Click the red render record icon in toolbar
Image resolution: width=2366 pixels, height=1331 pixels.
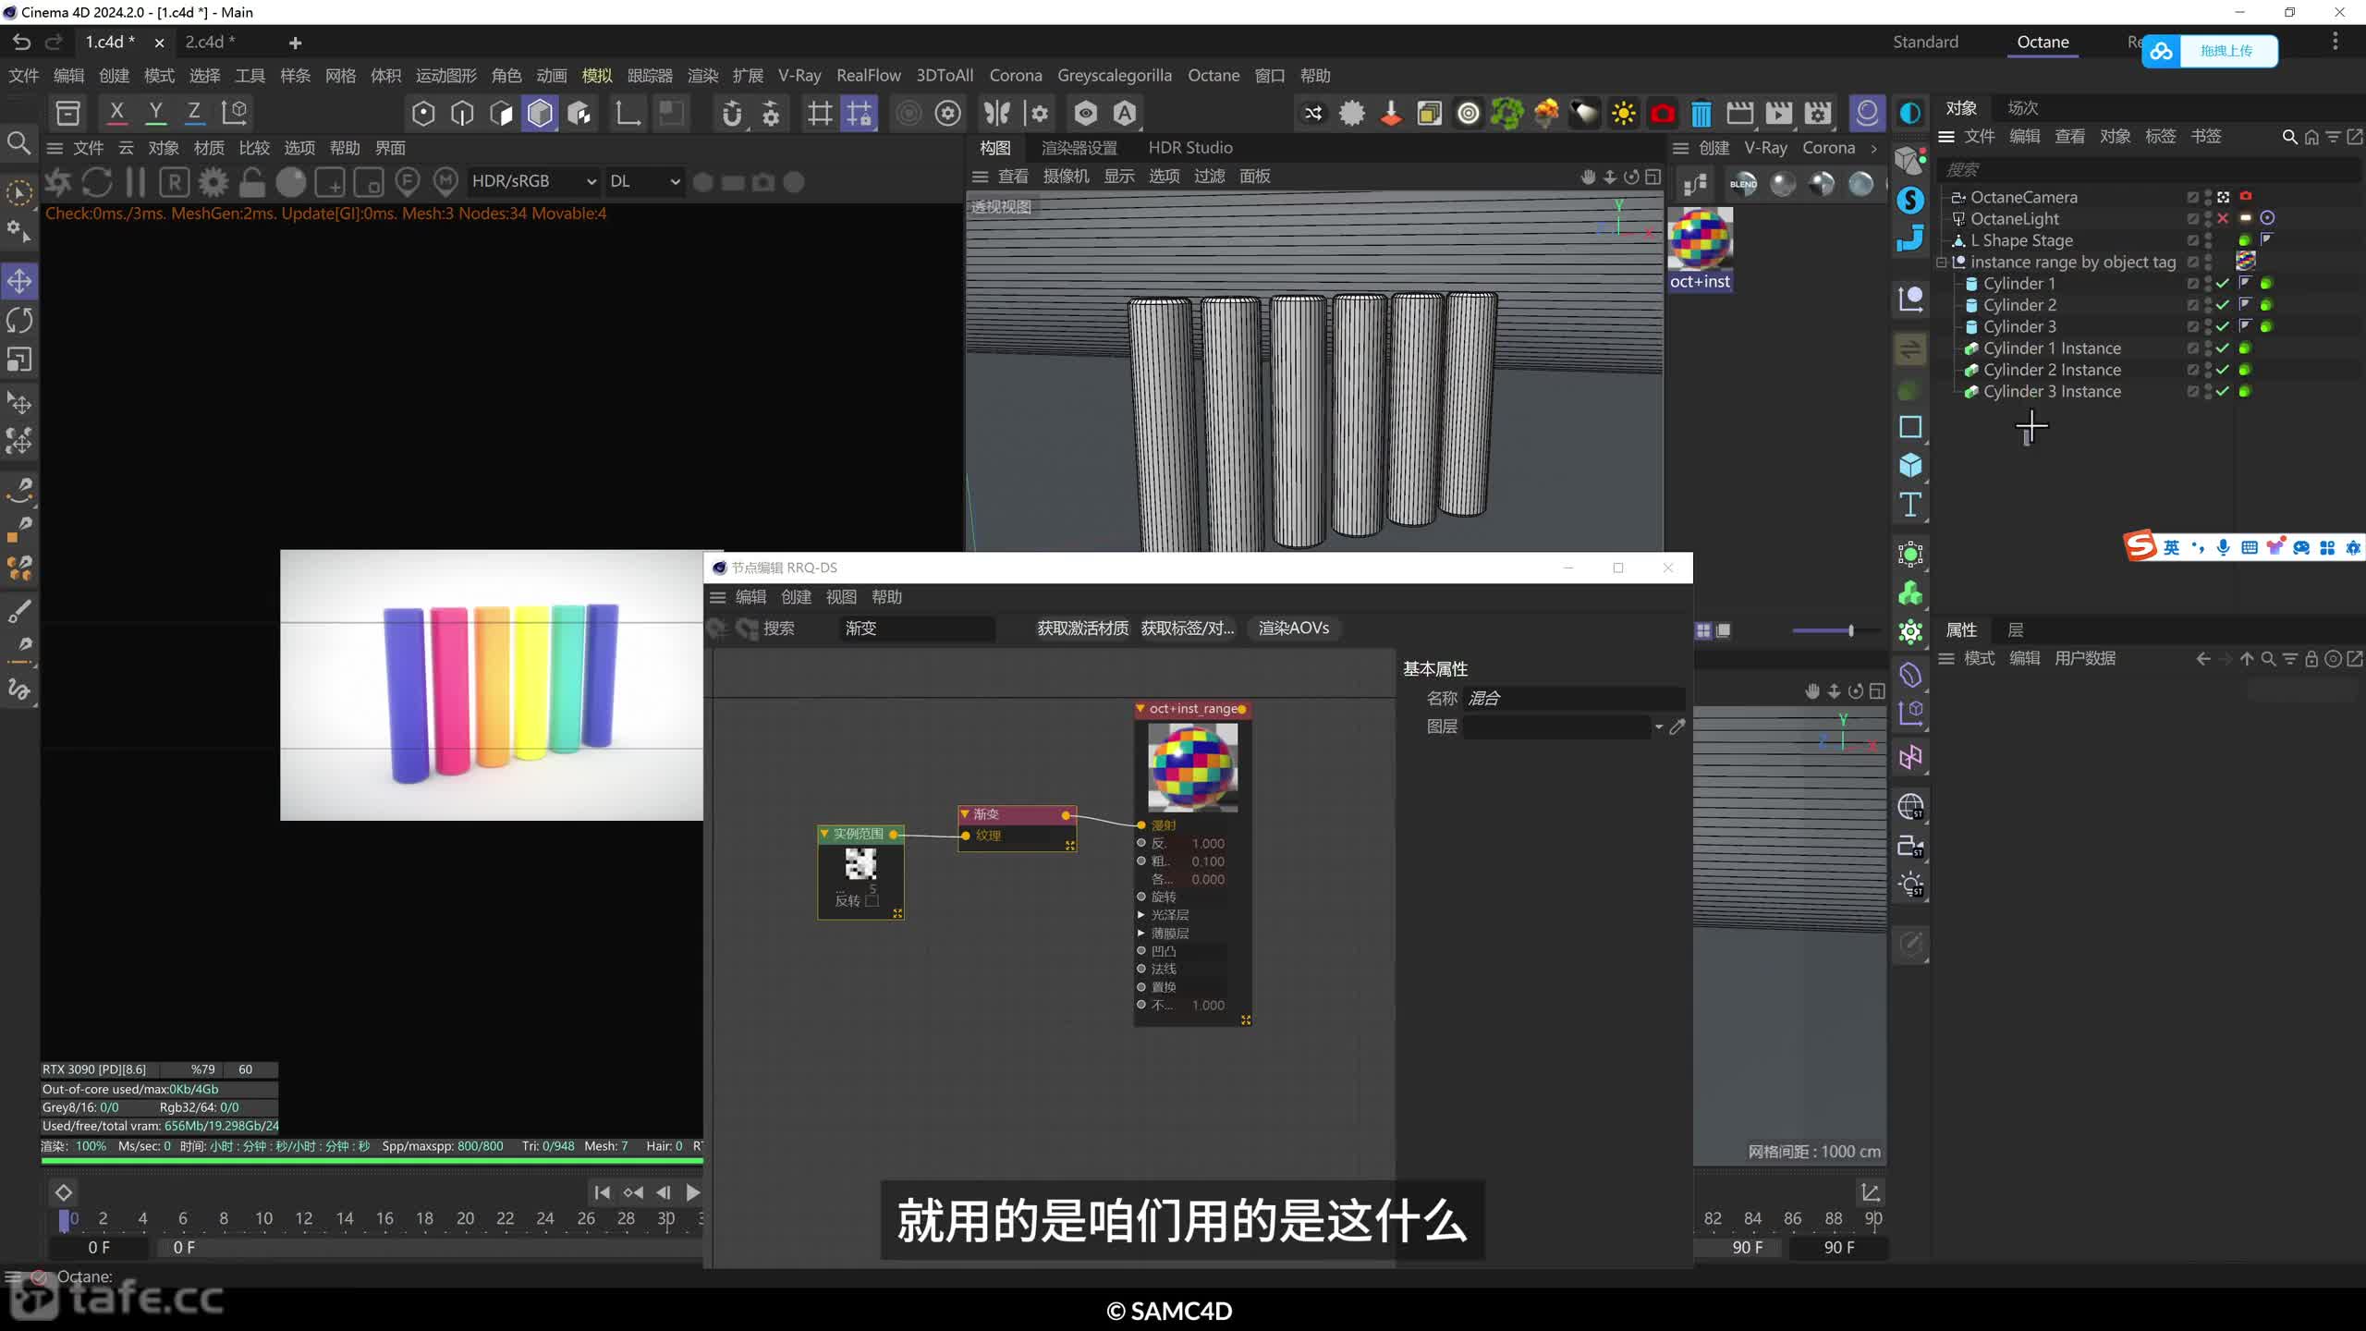[x=1663, y=114]
